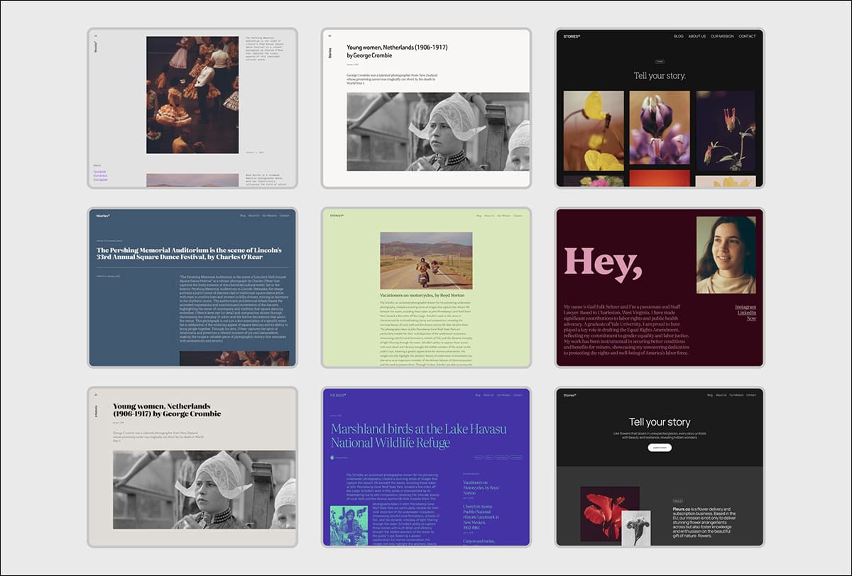
Task: Click the hamburger menu icon in the bottom-left beige template
Action: (x=96, y=394)
